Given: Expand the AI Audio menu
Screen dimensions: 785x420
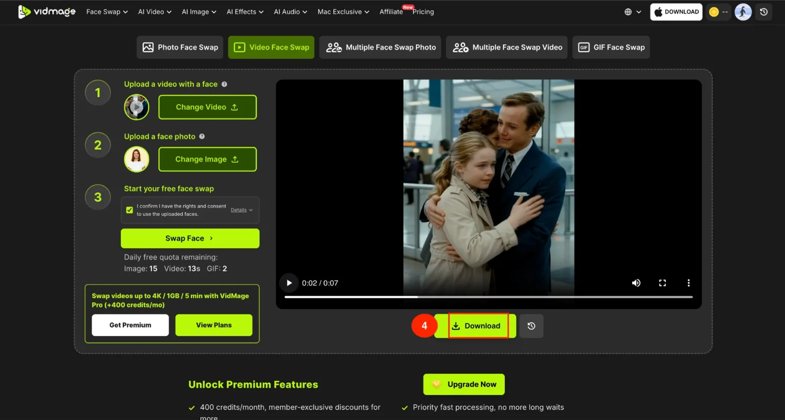Looking at the screenshot, I should click(x=290, y=12).
